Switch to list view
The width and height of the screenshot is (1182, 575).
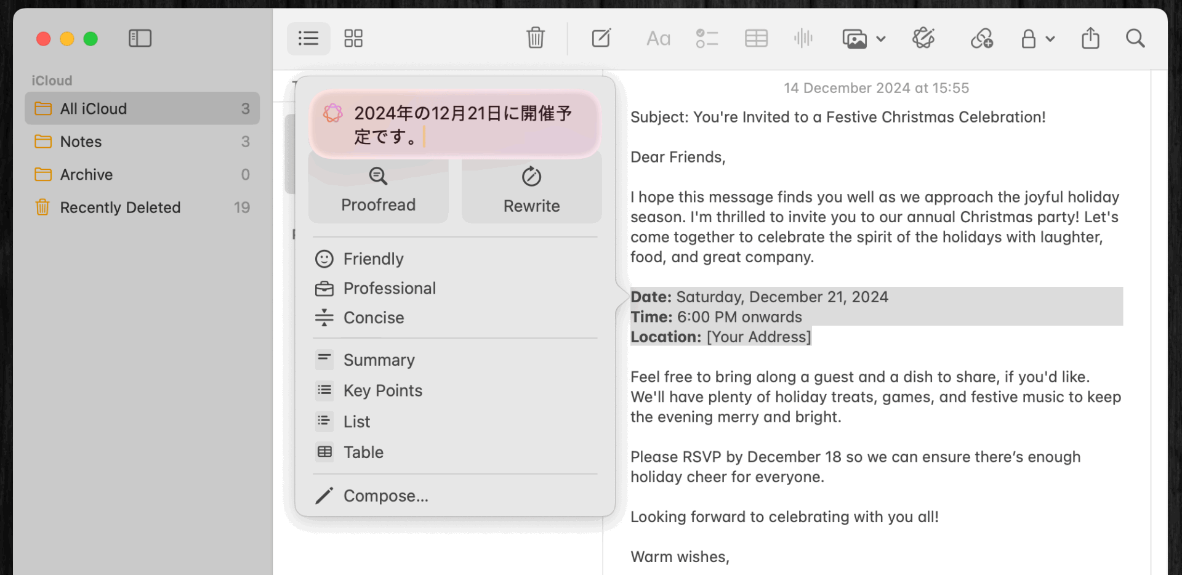click(308, 39)
